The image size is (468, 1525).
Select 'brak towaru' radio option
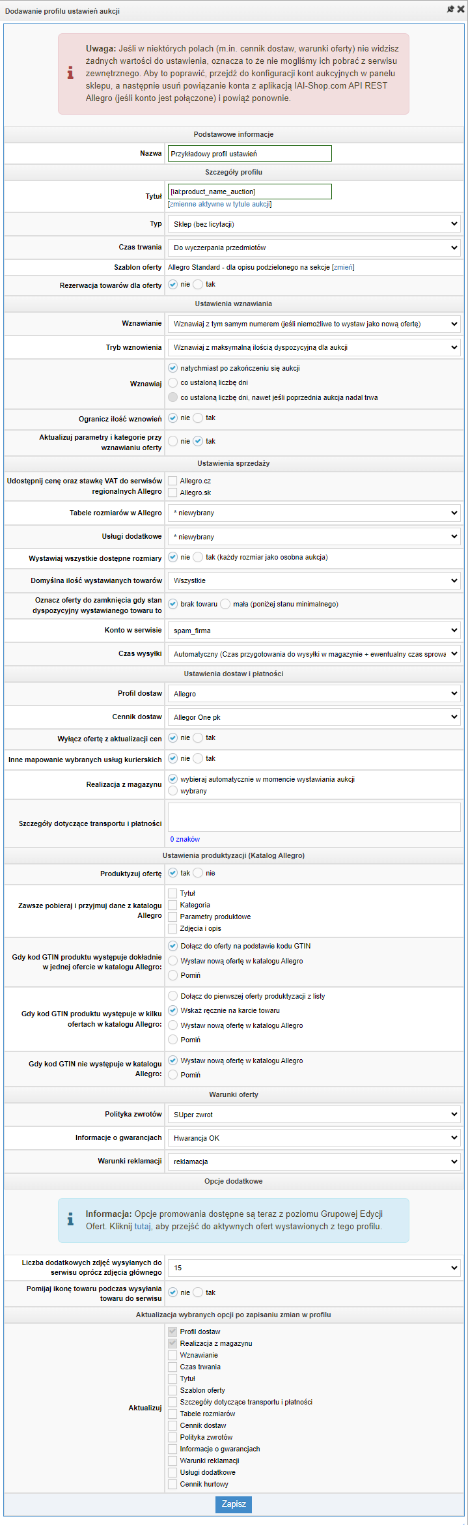coord(172,604)
